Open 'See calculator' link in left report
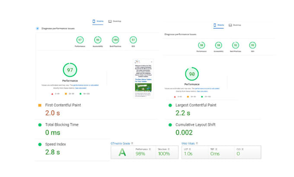This screenshot has height=177, width=294. [x=80, y=88]
